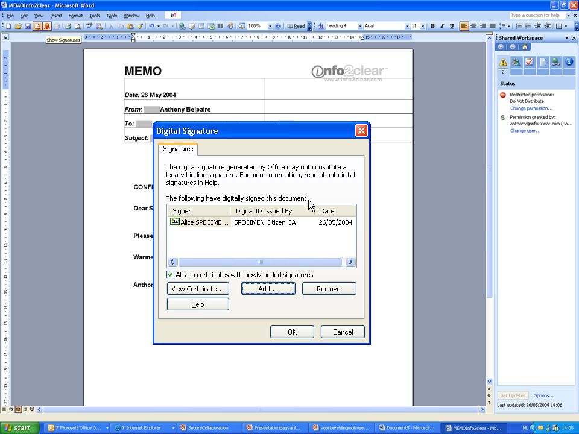579x434 pixels.
Task: Click the Insert Hyperlink globe icon
Action: 182,26
